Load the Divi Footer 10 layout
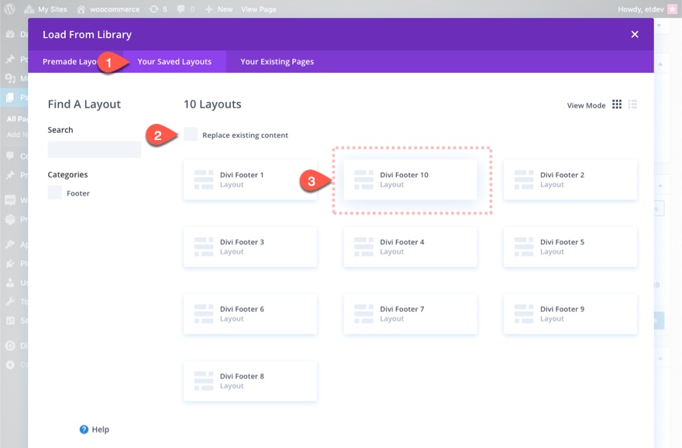The image size is (682, 448). [x=410, y=180]
